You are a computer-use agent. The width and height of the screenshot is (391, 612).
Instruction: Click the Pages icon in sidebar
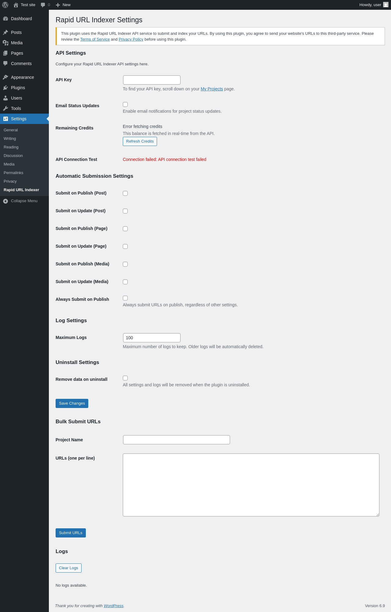(5, 53)
